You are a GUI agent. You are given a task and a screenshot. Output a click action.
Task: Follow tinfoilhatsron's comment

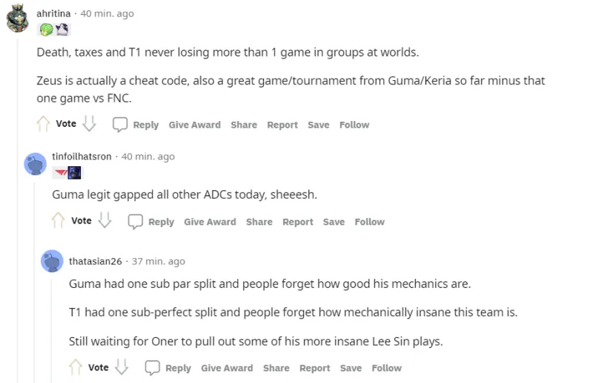(x=369, y=221)
